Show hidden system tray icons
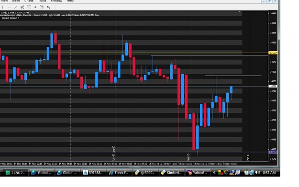The image size is (299, 187). 214,173
